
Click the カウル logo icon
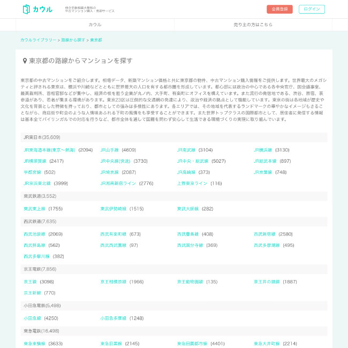(26, 9)
